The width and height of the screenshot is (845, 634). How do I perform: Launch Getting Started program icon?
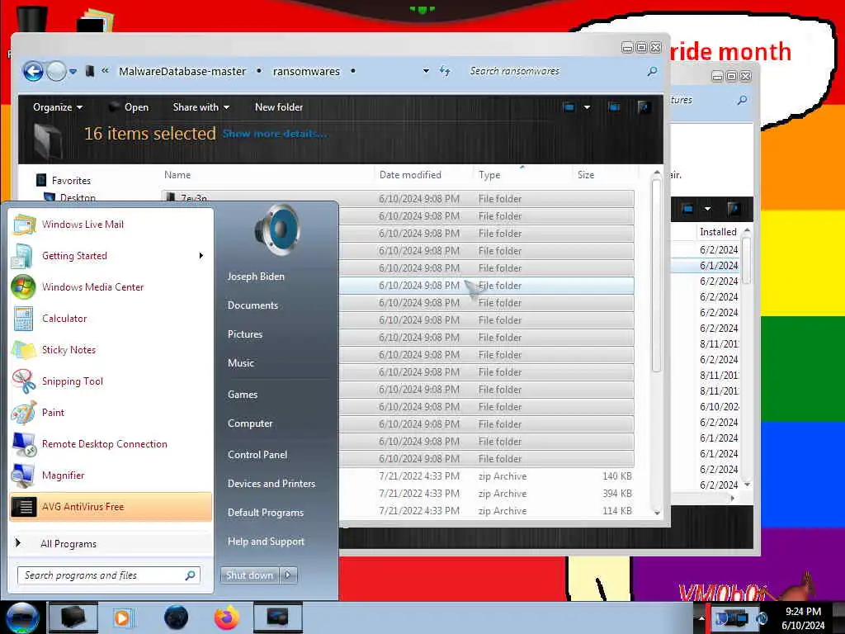22,256
